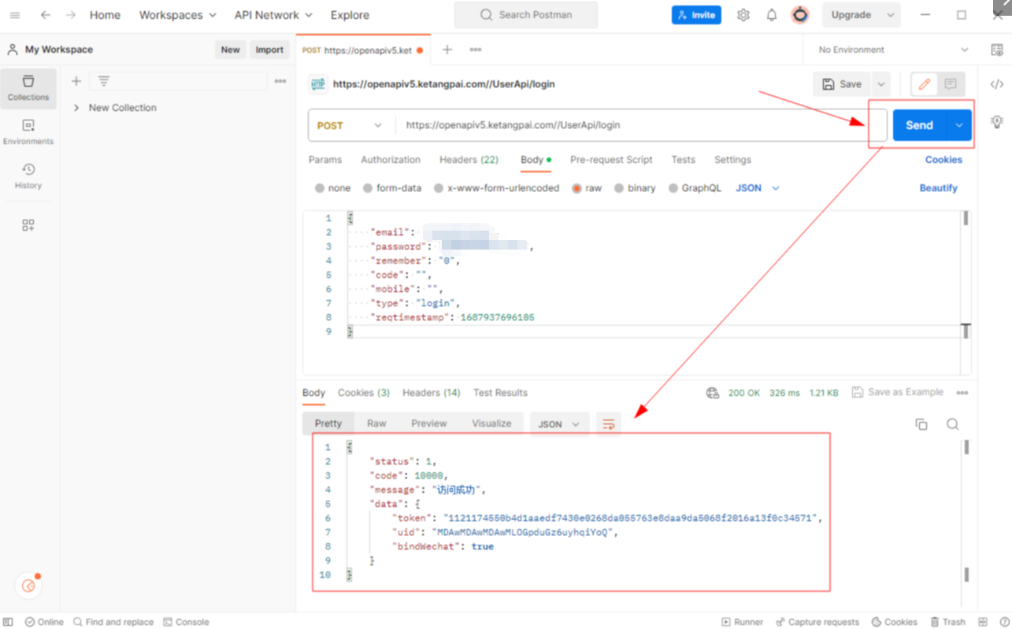Open the code snippet panel
1012x629 pixels.
[997, 84]
